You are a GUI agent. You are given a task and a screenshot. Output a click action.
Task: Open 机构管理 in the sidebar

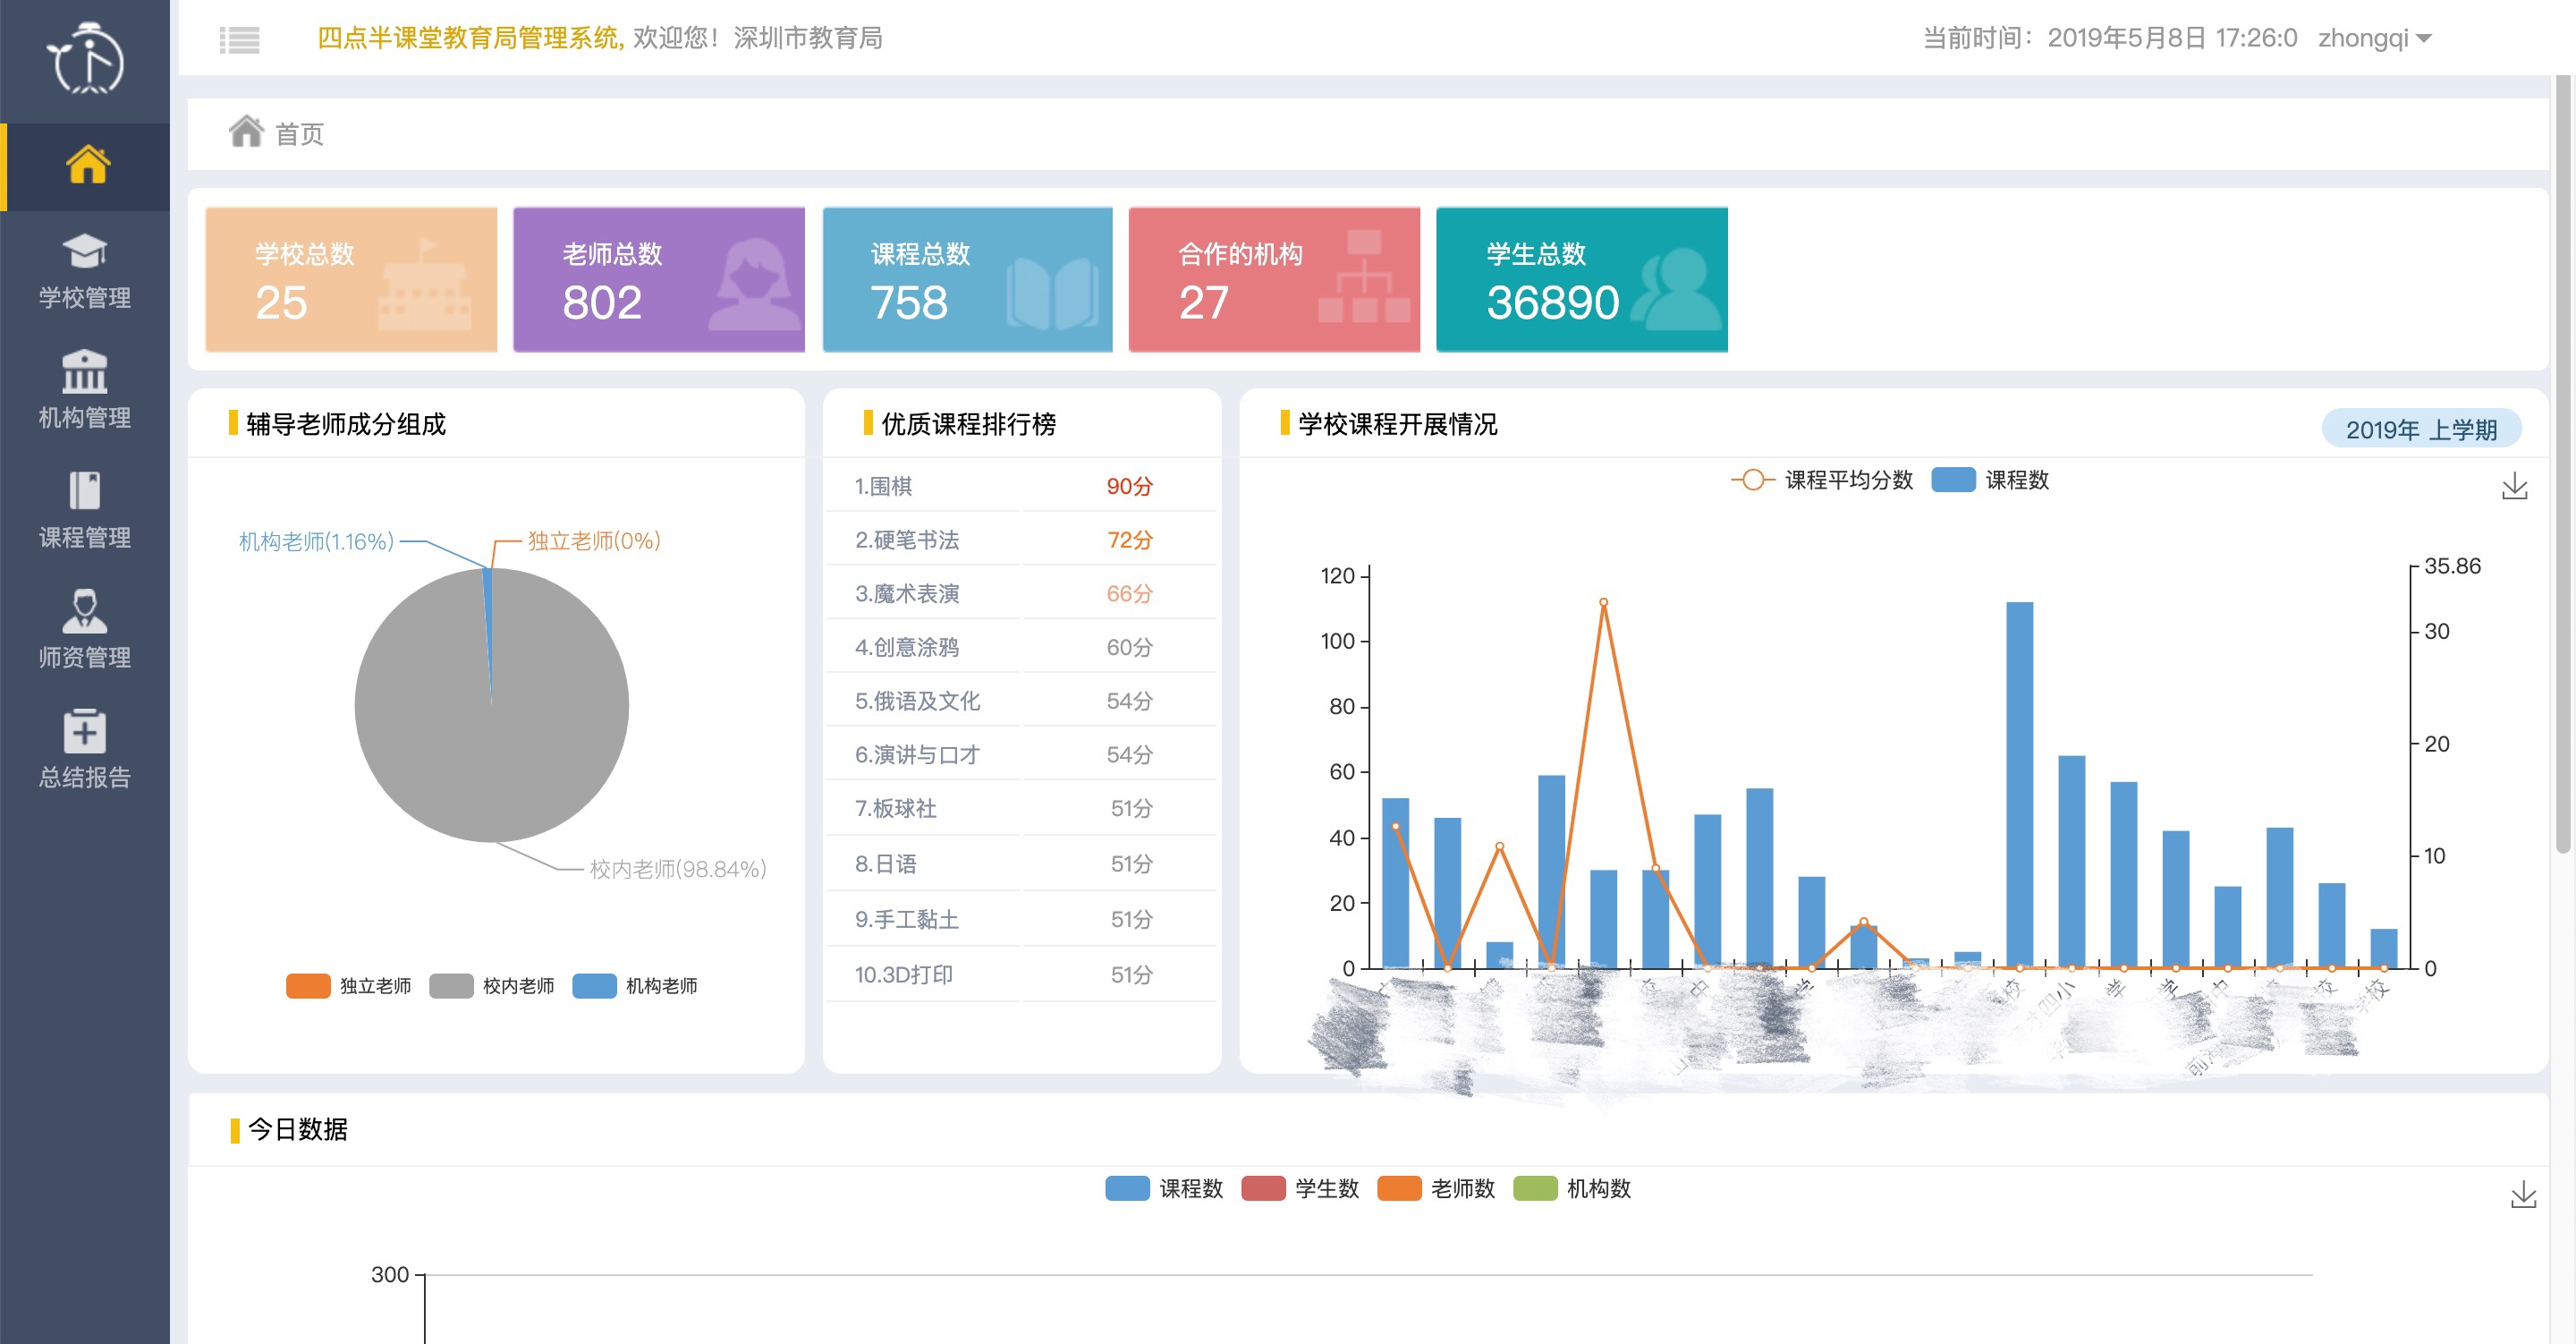[x=85, y=390]
